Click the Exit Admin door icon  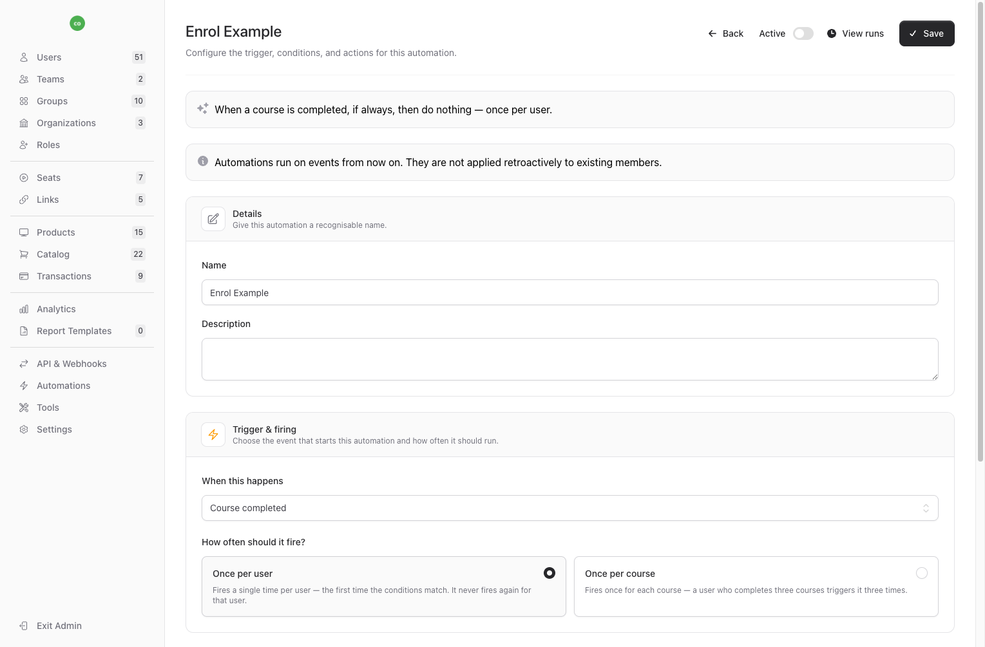coord(24,626)
